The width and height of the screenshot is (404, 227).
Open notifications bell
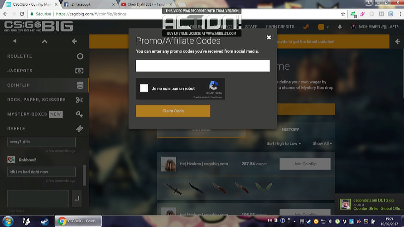click(340, 27)
